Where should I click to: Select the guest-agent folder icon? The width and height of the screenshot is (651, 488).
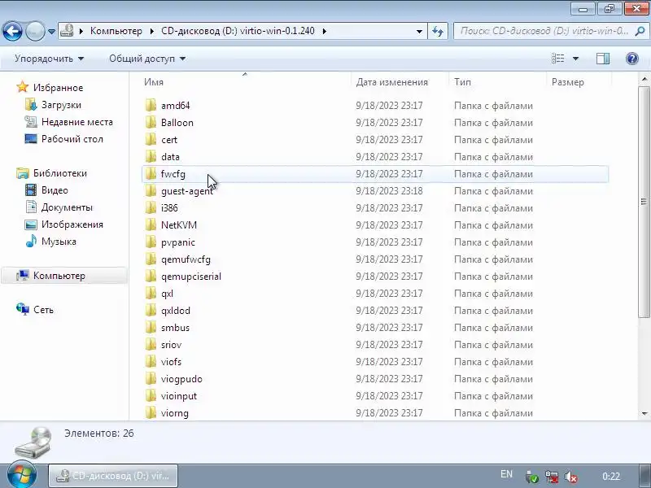(151, 190)
